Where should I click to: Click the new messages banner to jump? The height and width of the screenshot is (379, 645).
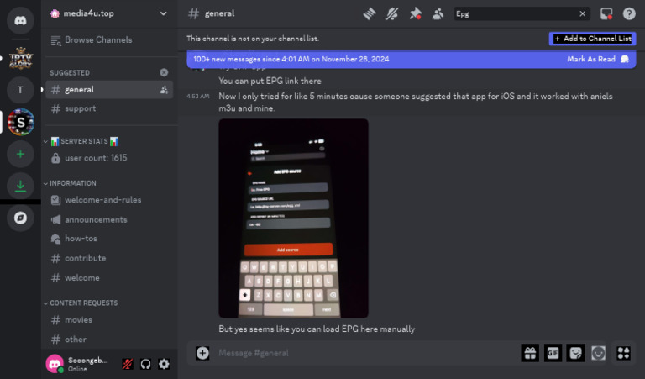pyautogui.click(x=291, y=59)
